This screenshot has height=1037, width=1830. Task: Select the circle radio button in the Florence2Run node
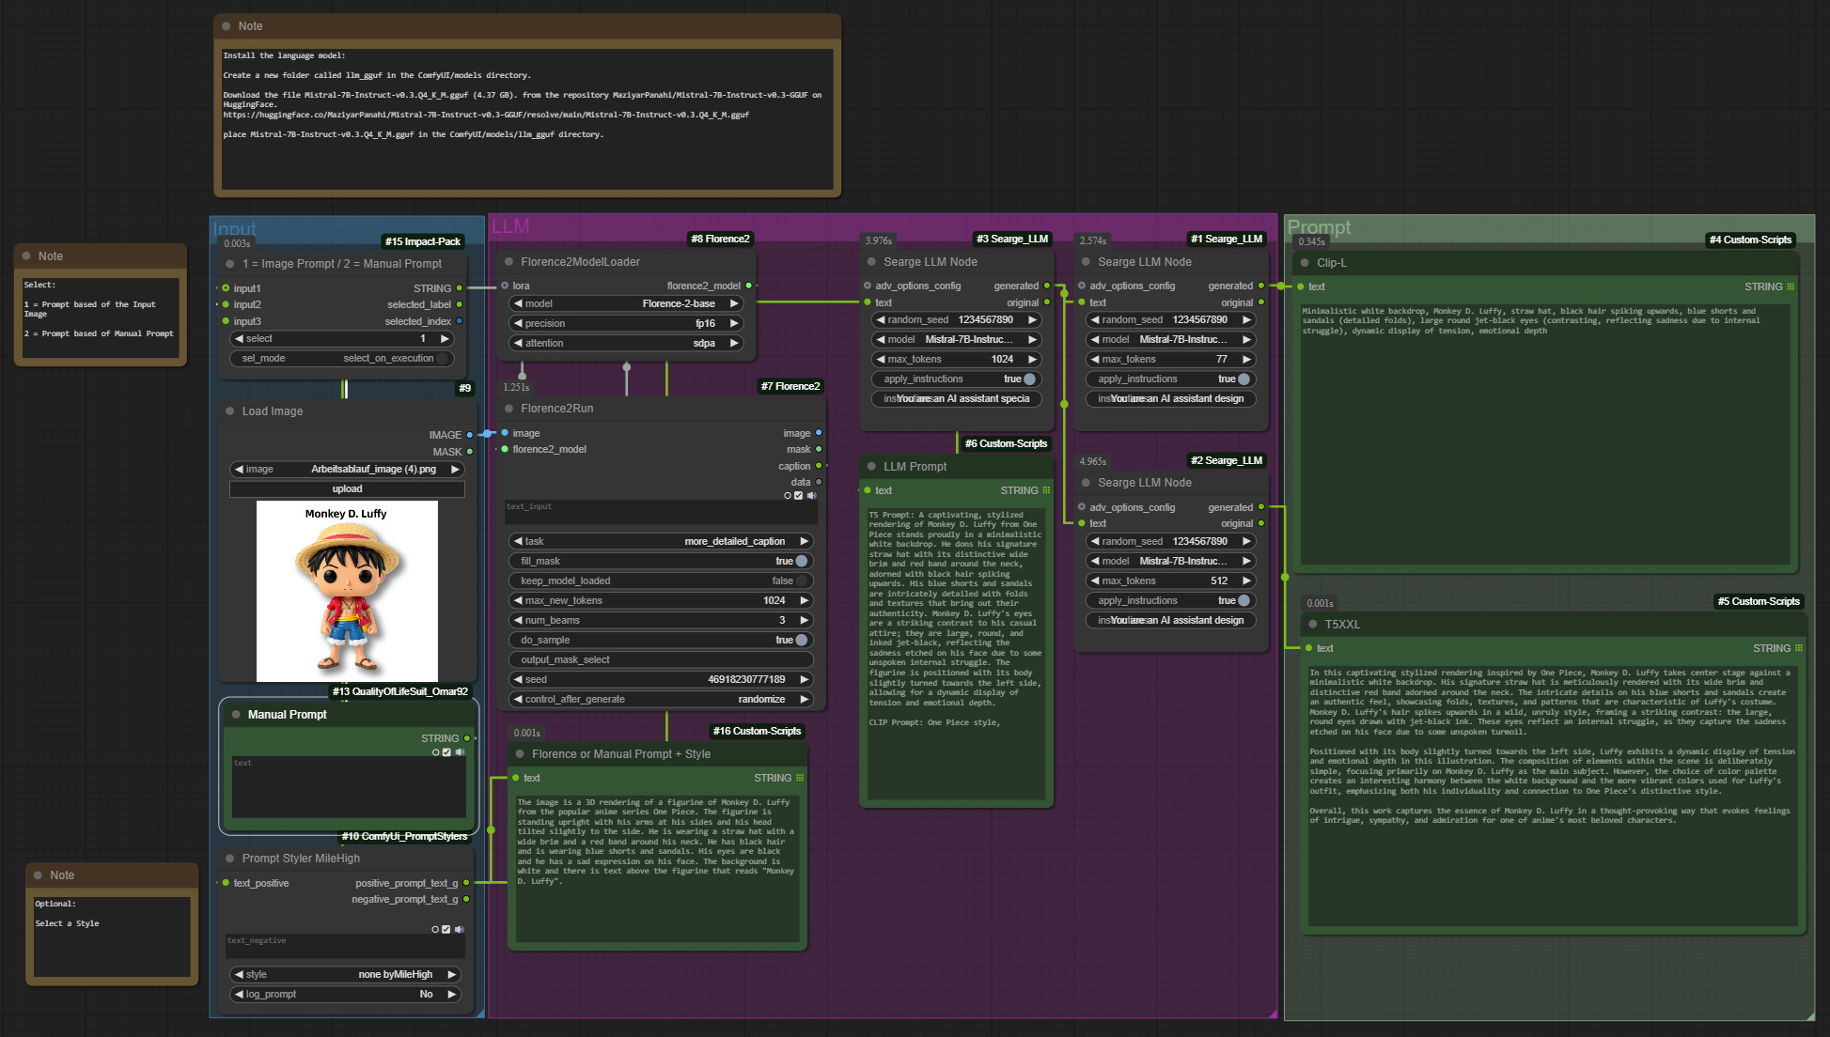click(x=787, y=495)
